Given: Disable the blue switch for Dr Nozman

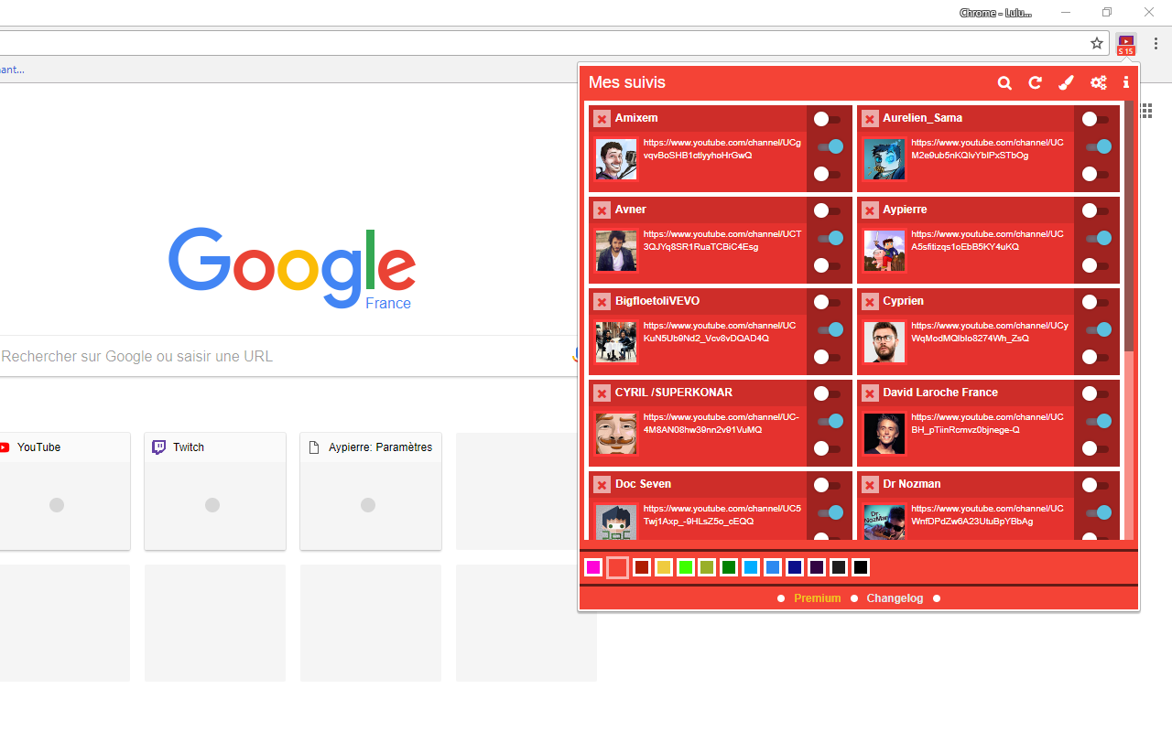Looking at the screenshot, I should (1098, 512).
